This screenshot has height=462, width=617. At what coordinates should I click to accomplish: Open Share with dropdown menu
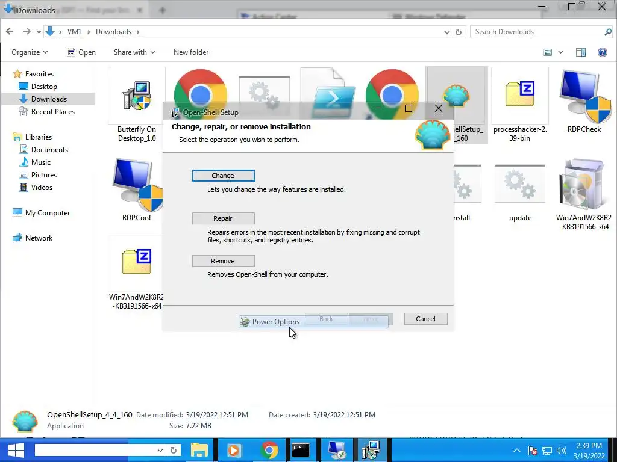coord(134,52)
